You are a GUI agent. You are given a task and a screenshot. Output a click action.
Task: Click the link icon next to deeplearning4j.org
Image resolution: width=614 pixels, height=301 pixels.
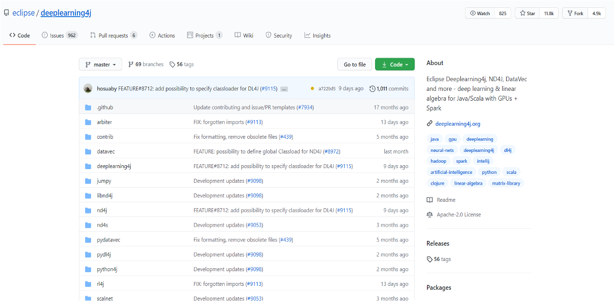pos(429,124)
